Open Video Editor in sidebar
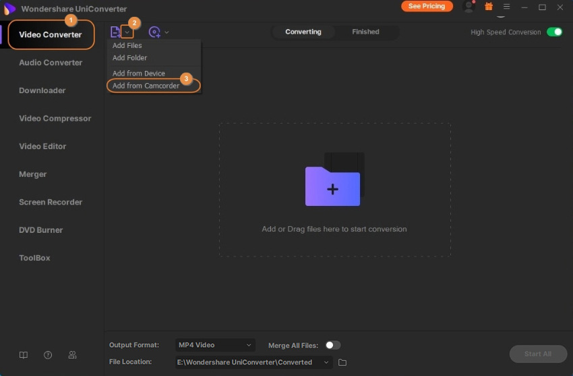The height and width of the screenshot is (376, 573). [42, 146]
